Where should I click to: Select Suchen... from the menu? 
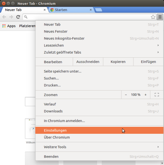tap(99, 78)
